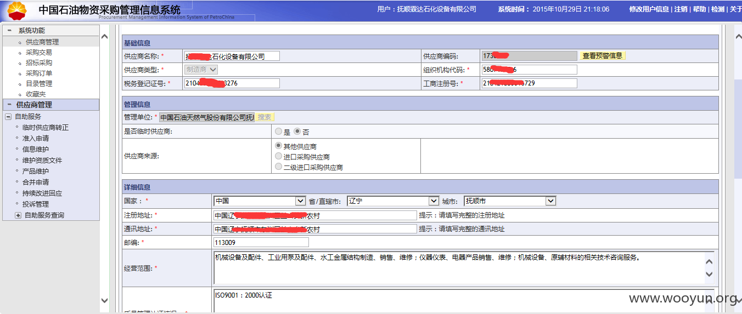Focus 供应商名称 input field
This screenshot has height=314, width=742.
232,56
